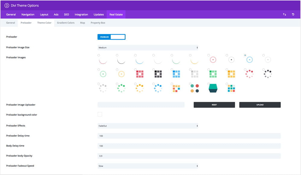This screenshot has height=175, width=301.
Task: Select radio button for red squares preloader
Action: (135, 70)
